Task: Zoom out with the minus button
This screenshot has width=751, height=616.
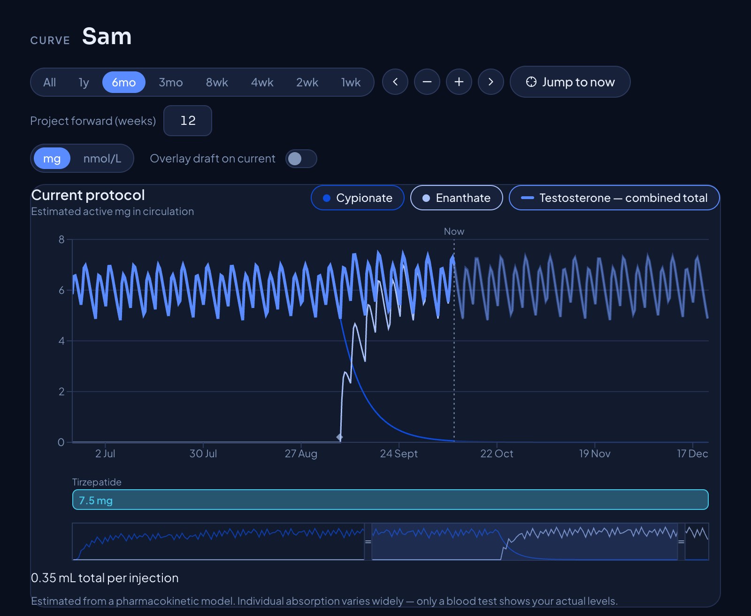Action: [427, 82]
